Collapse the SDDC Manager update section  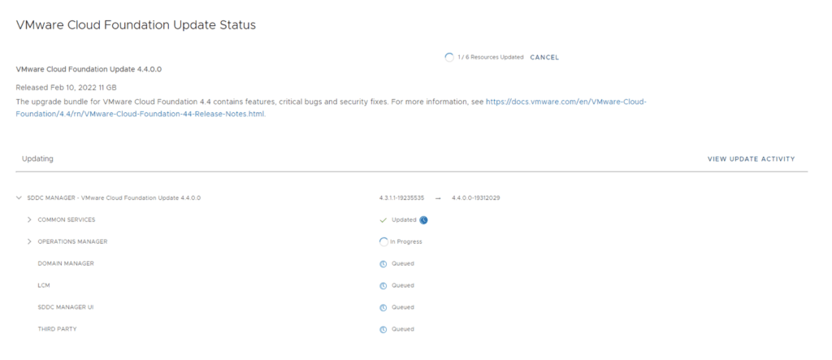[19, 197]
